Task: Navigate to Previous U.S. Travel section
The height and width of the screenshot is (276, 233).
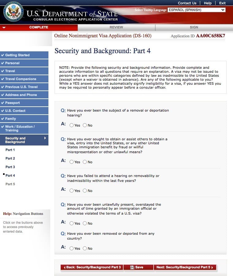Action: point(21,87)
